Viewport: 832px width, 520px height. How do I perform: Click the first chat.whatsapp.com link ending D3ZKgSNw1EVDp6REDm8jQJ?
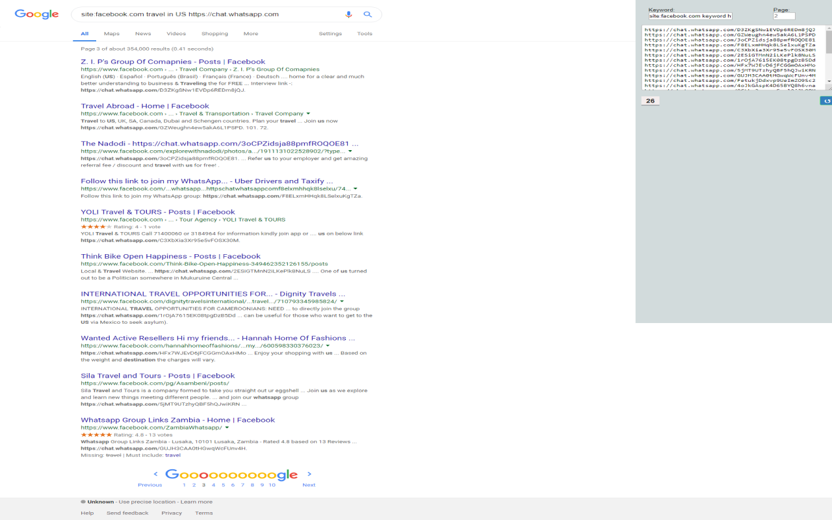[x=730, y=30]
